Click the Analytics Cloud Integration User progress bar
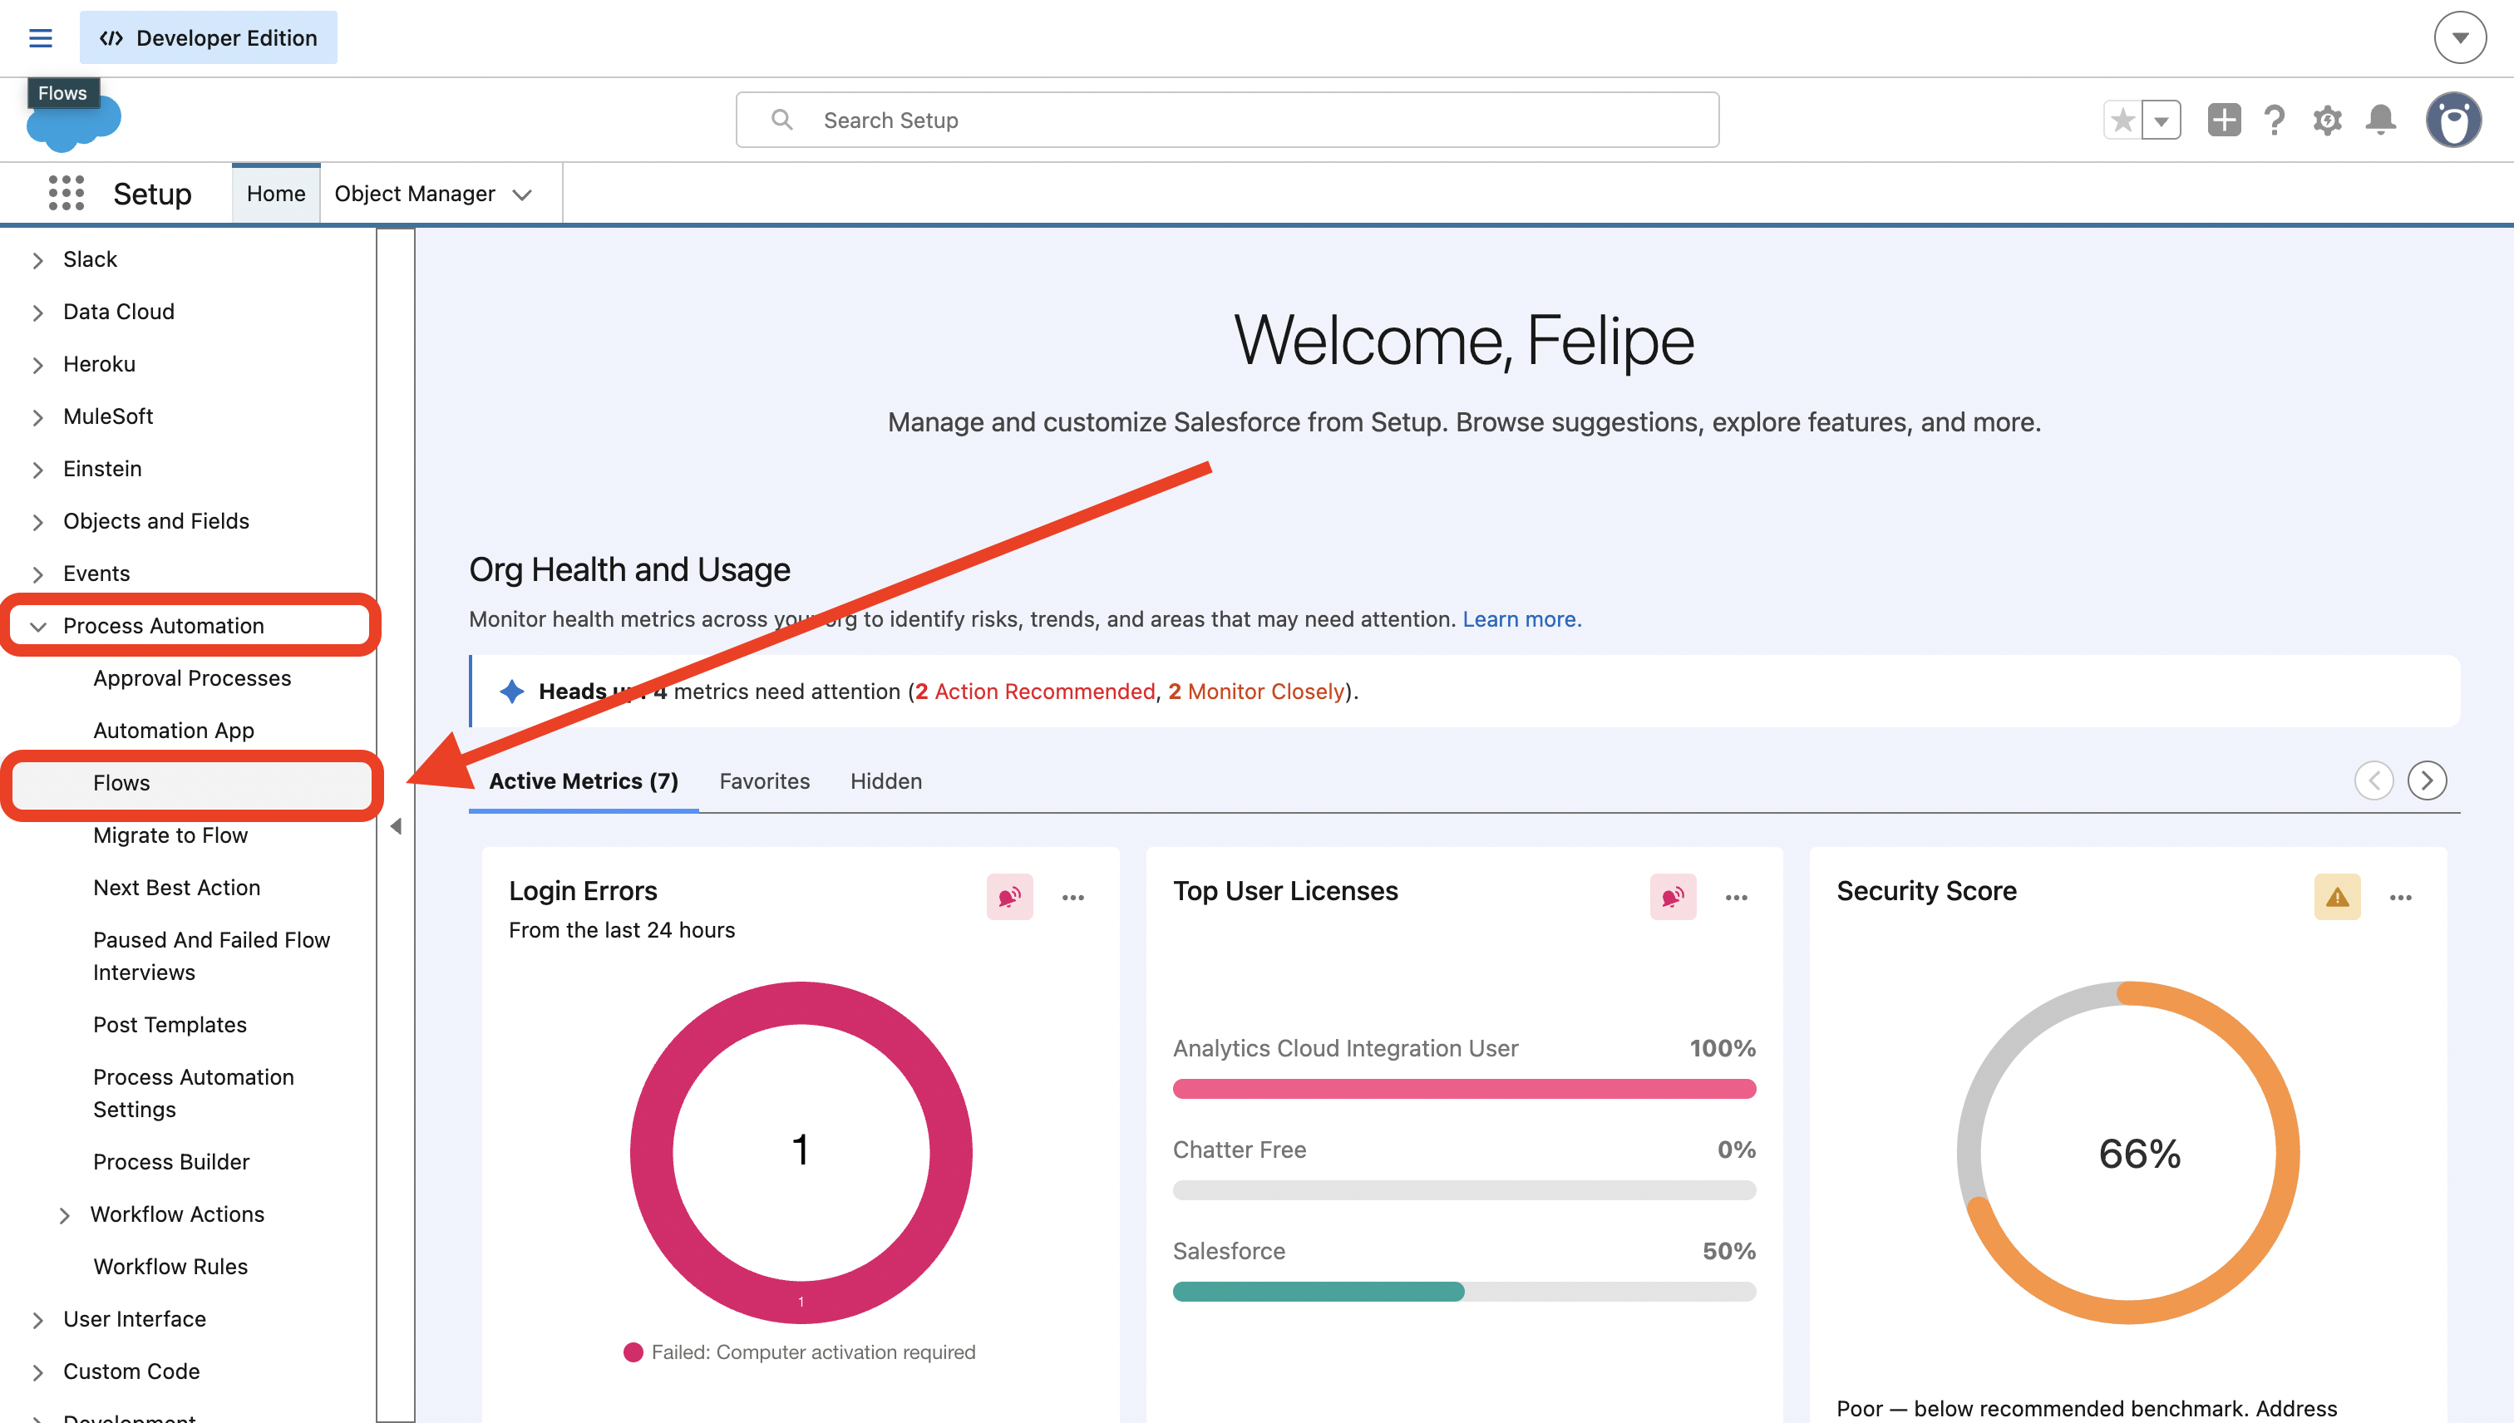 click(1464, 1088)
